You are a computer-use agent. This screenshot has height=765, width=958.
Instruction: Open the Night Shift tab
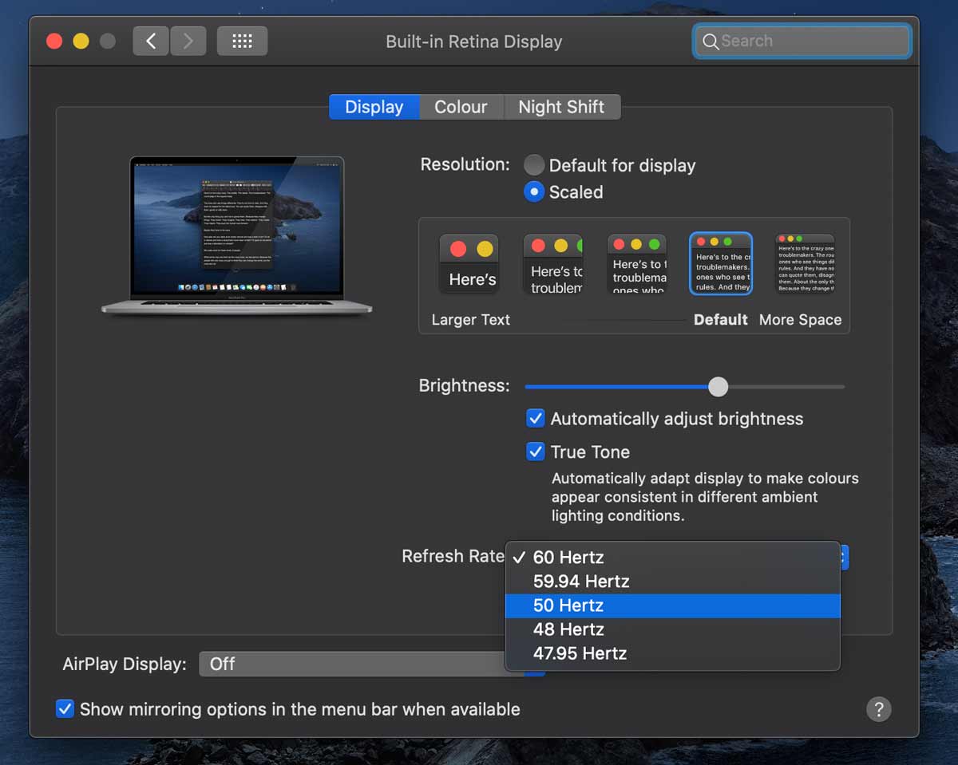(x=561, y=107)
